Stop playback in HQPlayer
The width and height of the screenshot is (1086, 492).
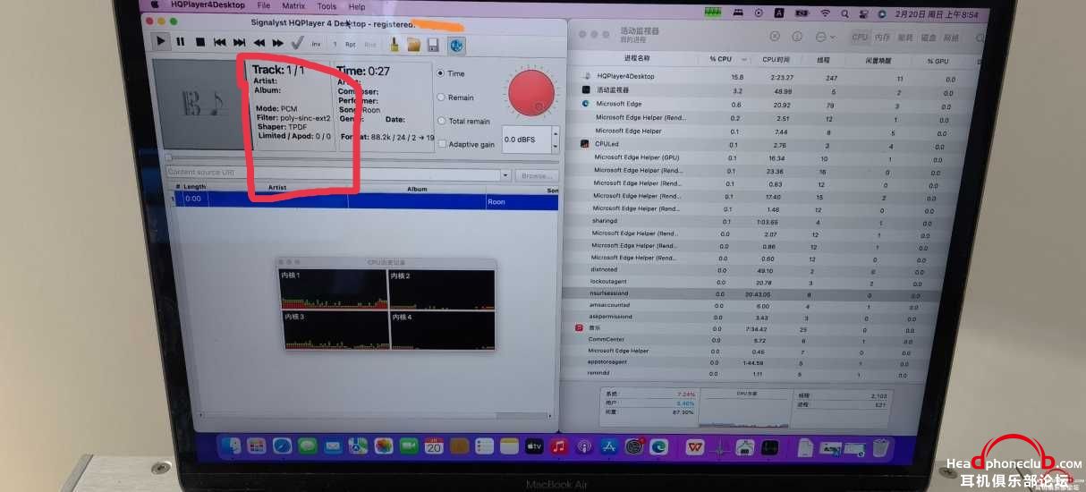(x=199, y=42)
